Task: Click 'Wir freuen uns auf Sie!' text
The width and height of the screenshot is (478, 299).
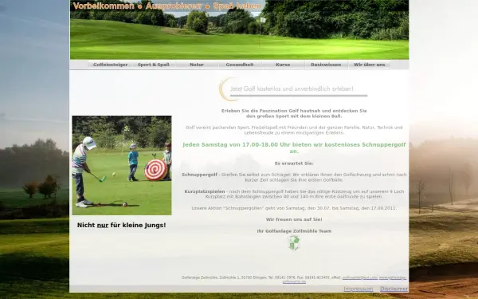Action: 294,219
